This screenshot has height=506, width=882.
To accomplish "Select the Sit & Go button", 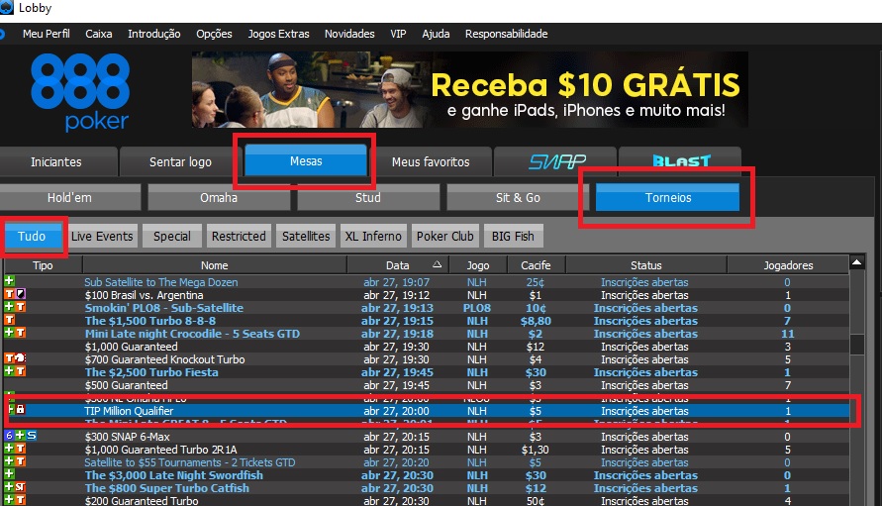I will click(518, 198).
